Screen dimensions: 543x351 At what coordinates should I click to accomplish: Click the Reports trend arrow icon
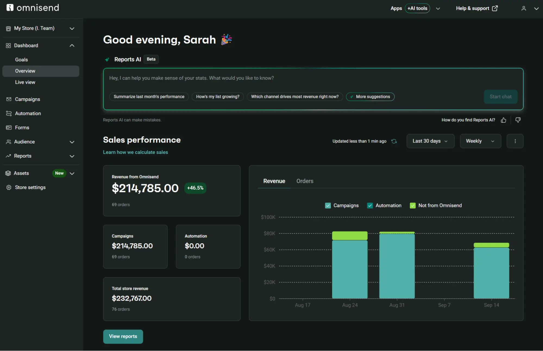(x=8, y=156)
